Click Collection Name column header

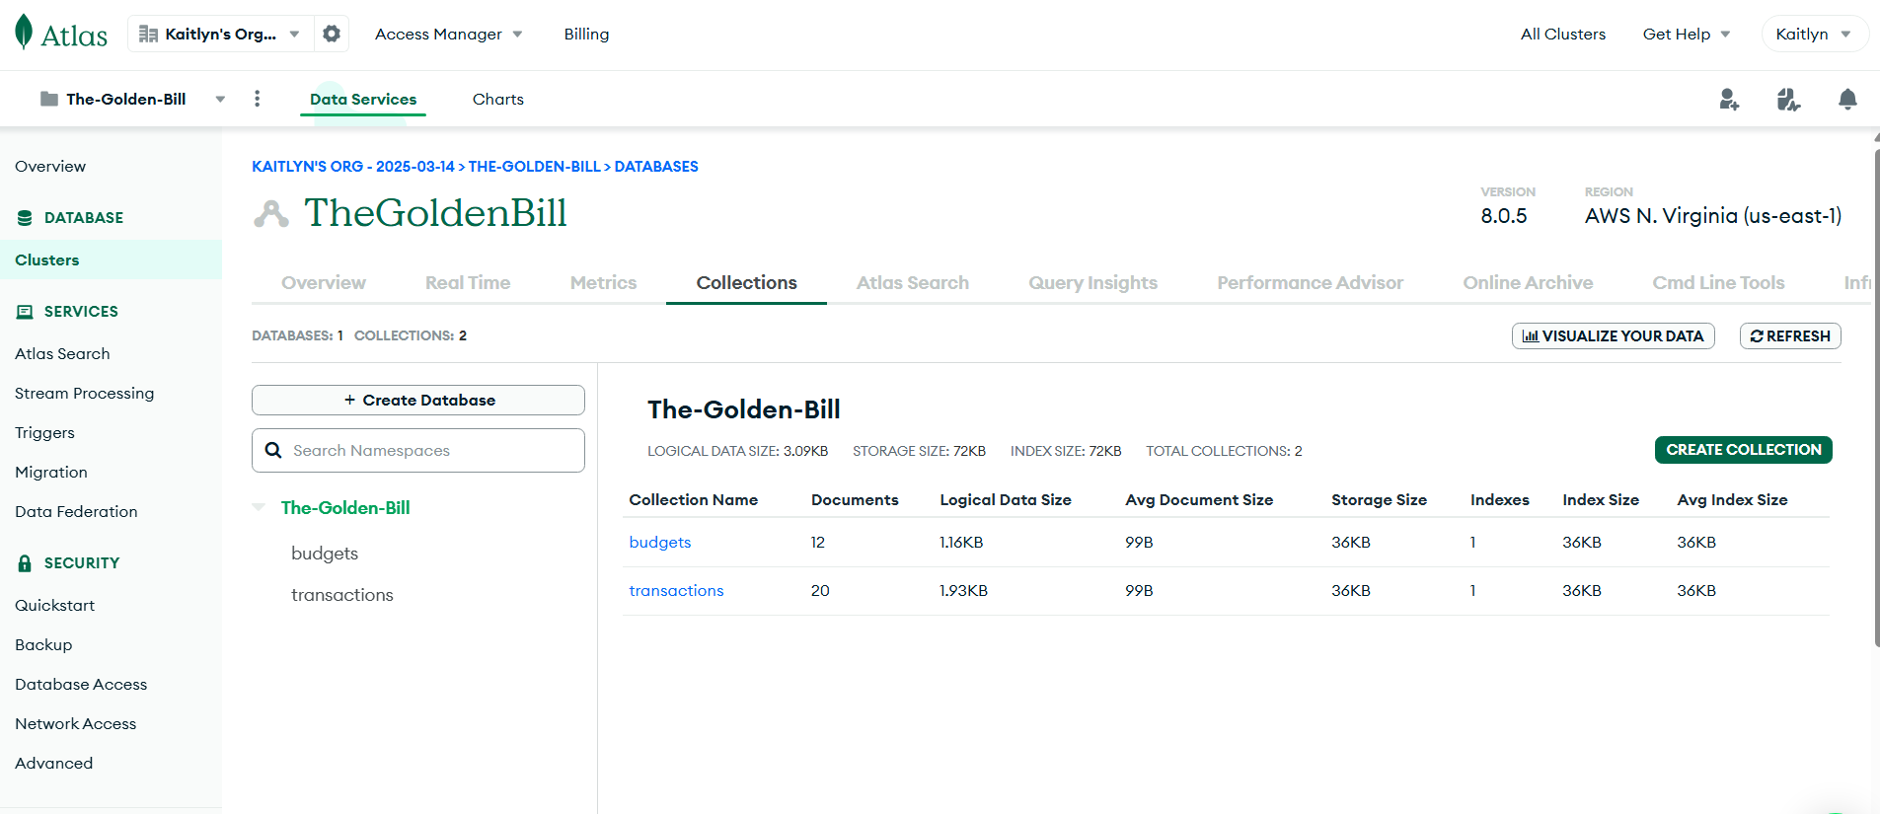tap(694, 499)
